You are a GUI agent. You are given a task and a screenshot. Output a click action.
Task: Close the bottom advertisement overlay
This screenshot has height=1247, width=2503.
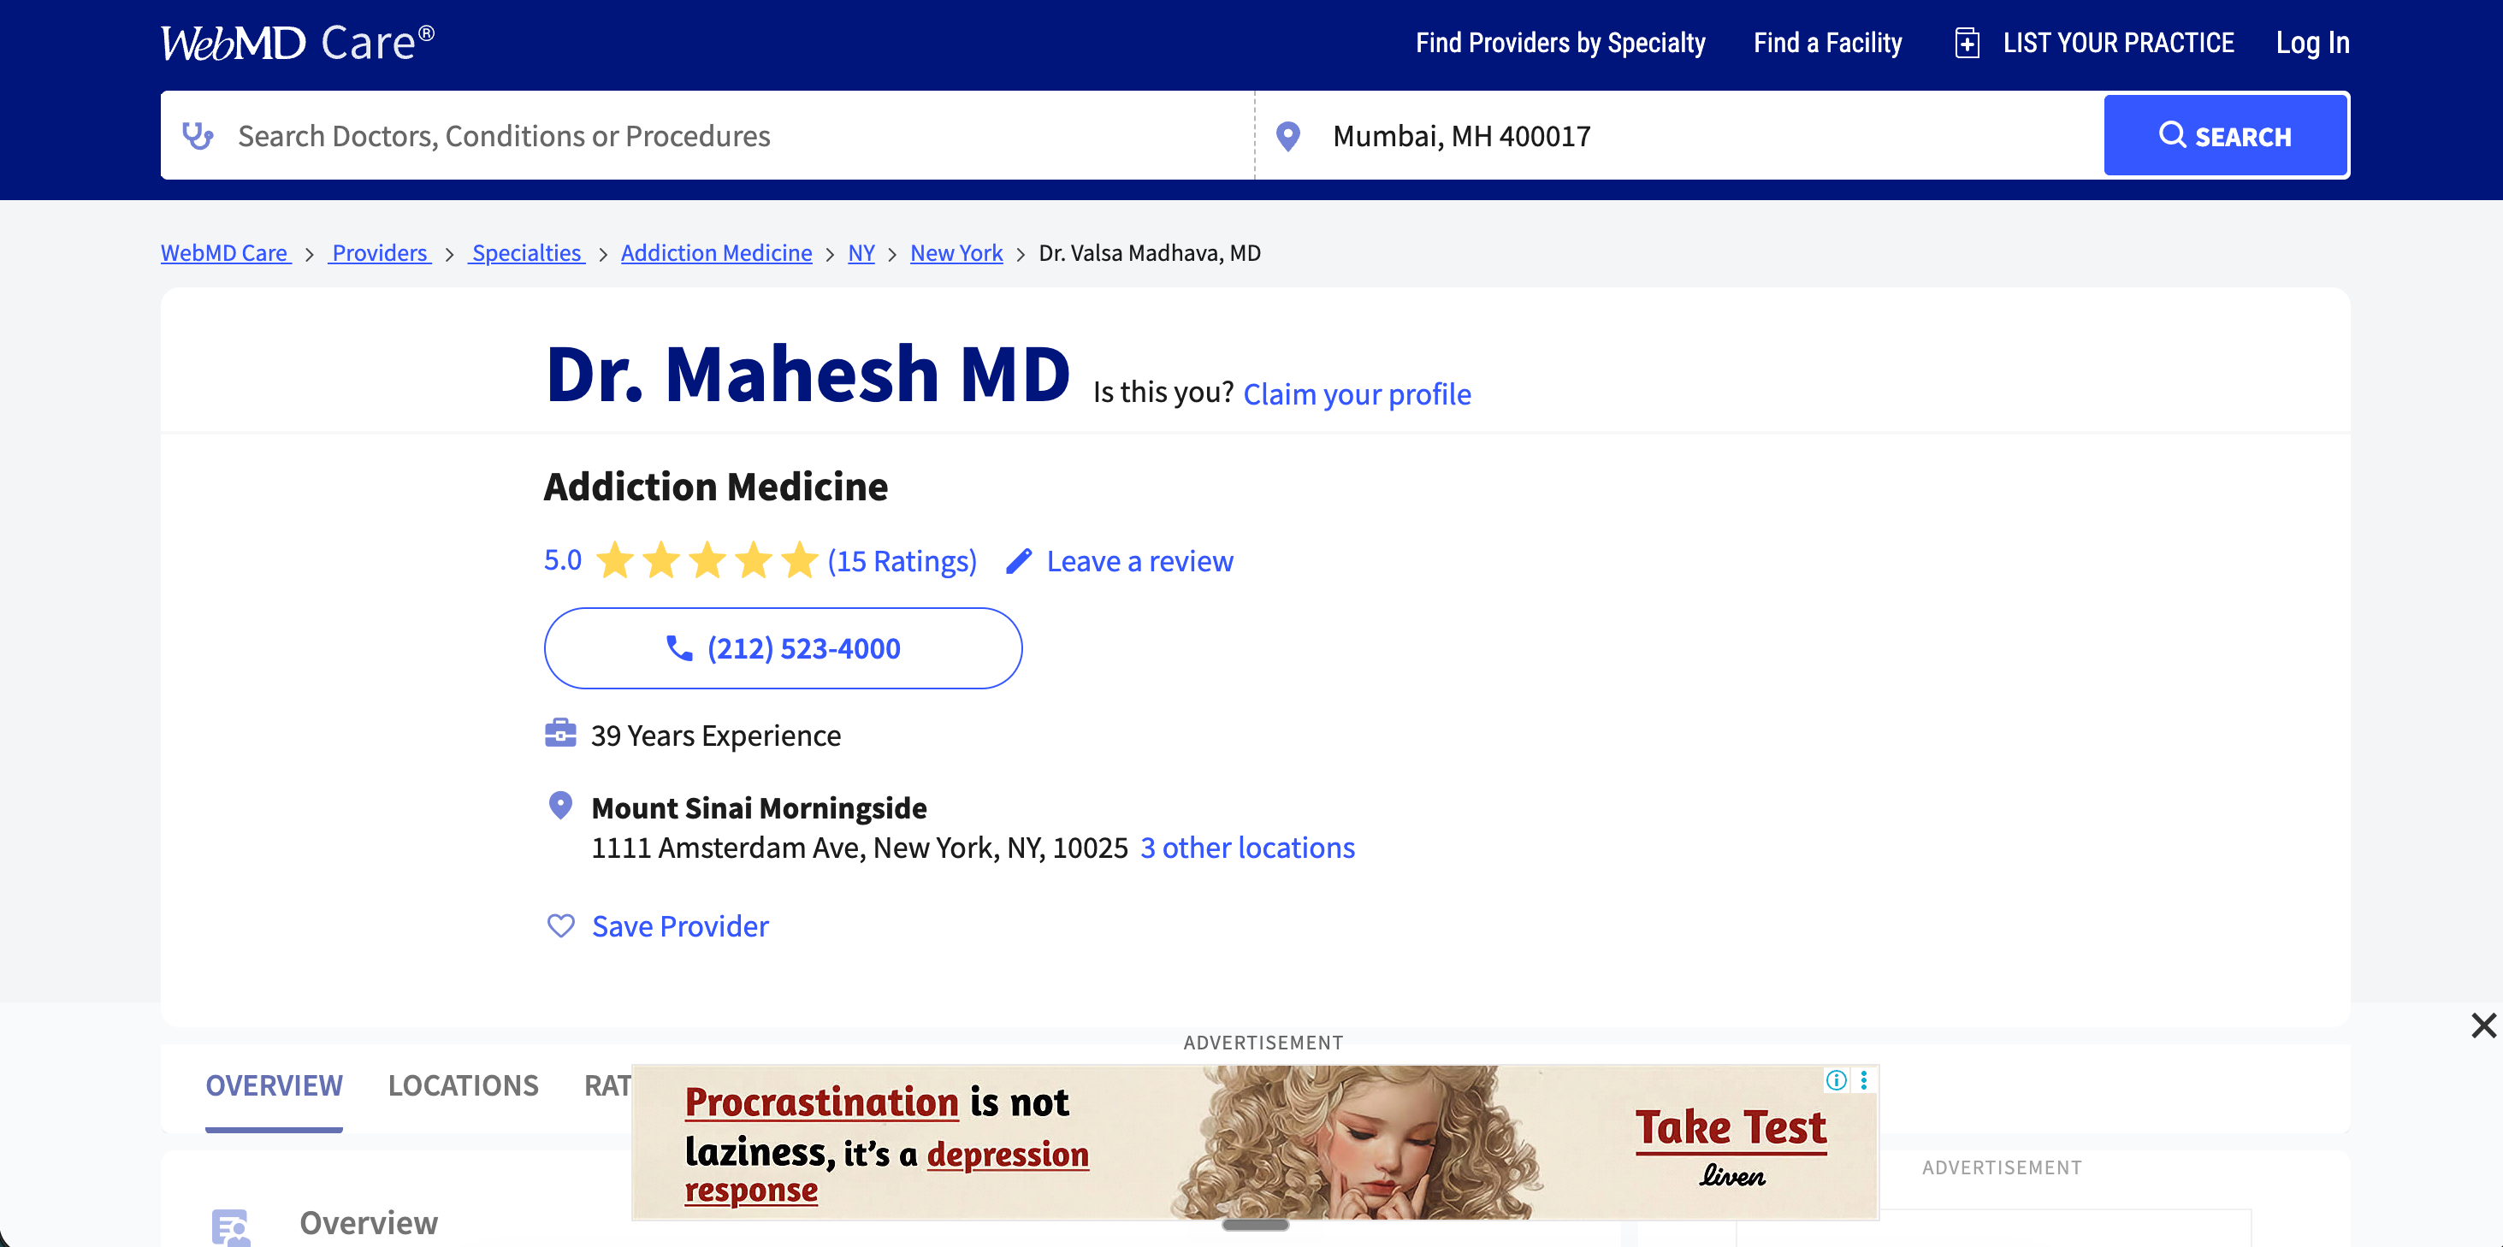pyautogui.click(x=2482, y=1025)
